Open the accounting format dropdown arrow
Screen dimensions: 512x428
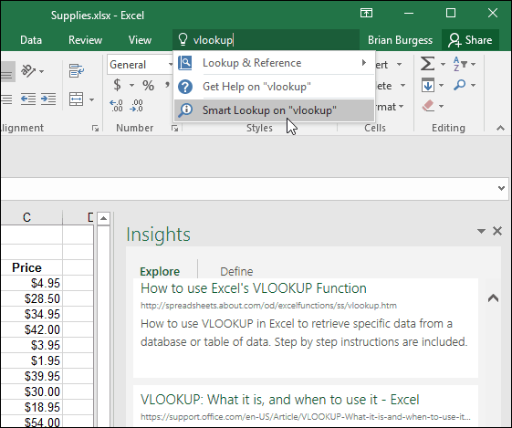[x=131, y=86]
